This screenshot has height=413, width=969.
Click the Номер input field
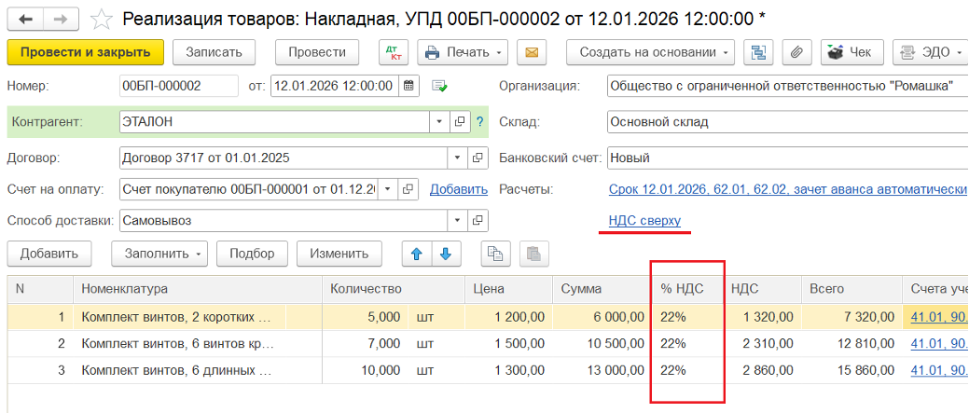click(x=178, y=87)
